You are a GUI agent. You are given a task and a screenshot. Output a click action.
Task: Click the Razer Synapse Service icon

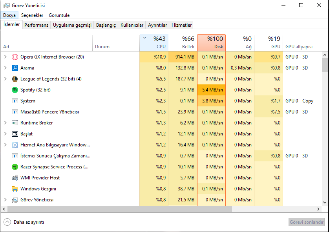pyautogui.click(x=15, y=167)
